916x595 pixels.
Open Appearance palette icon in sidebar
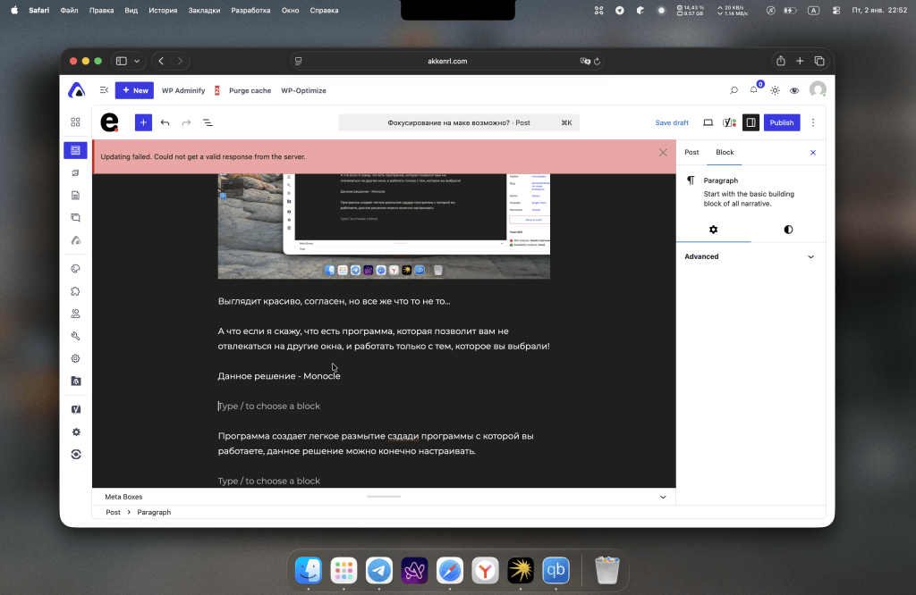pyautogui.click(x=76, y=268)
